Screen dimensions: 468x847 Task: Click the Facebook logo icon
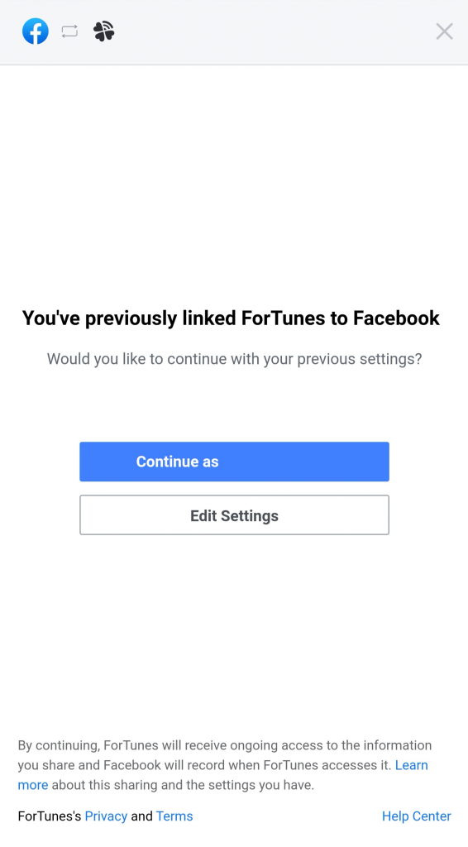[x=36, y=31]
